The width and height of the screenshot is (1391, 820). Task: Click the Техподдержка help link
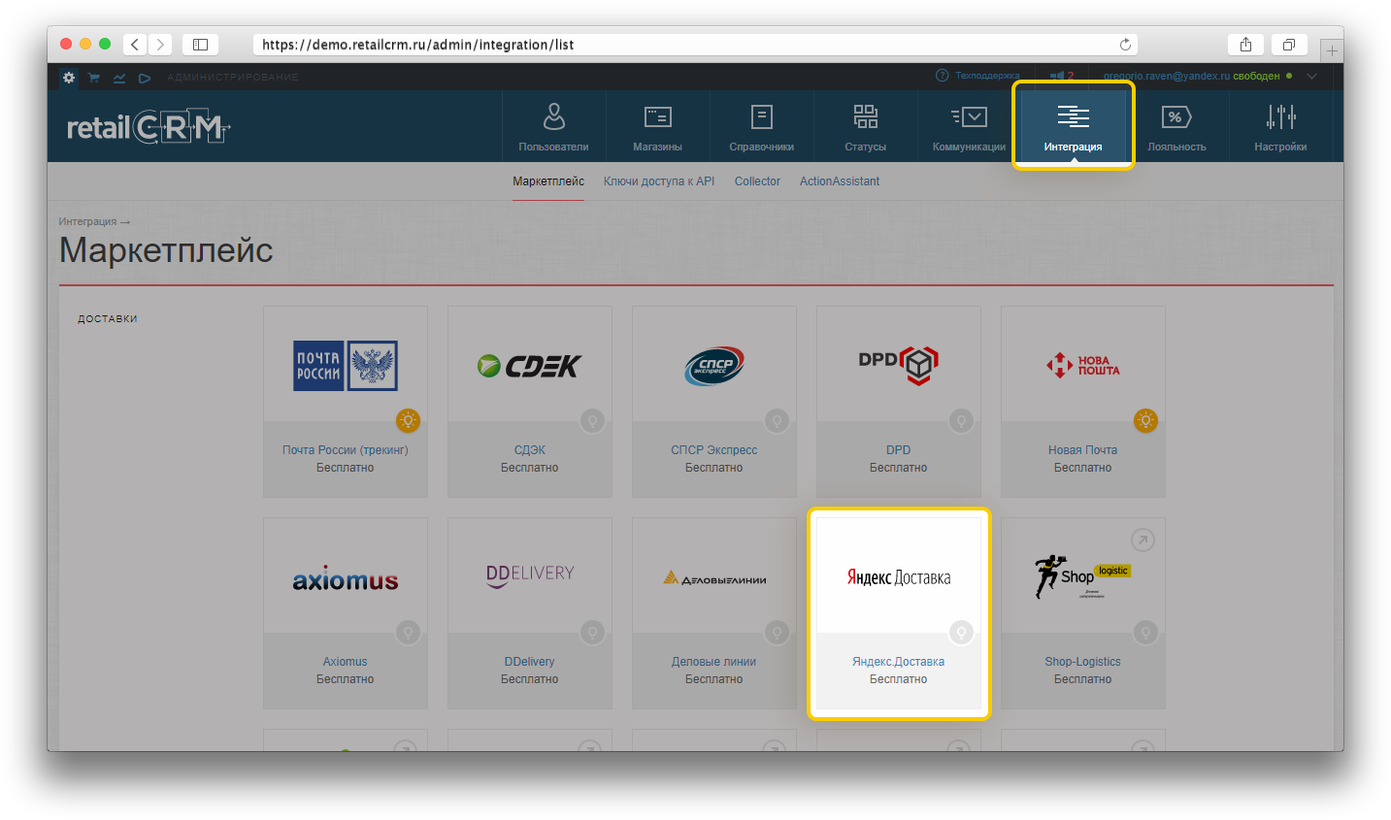click(977, 76)
